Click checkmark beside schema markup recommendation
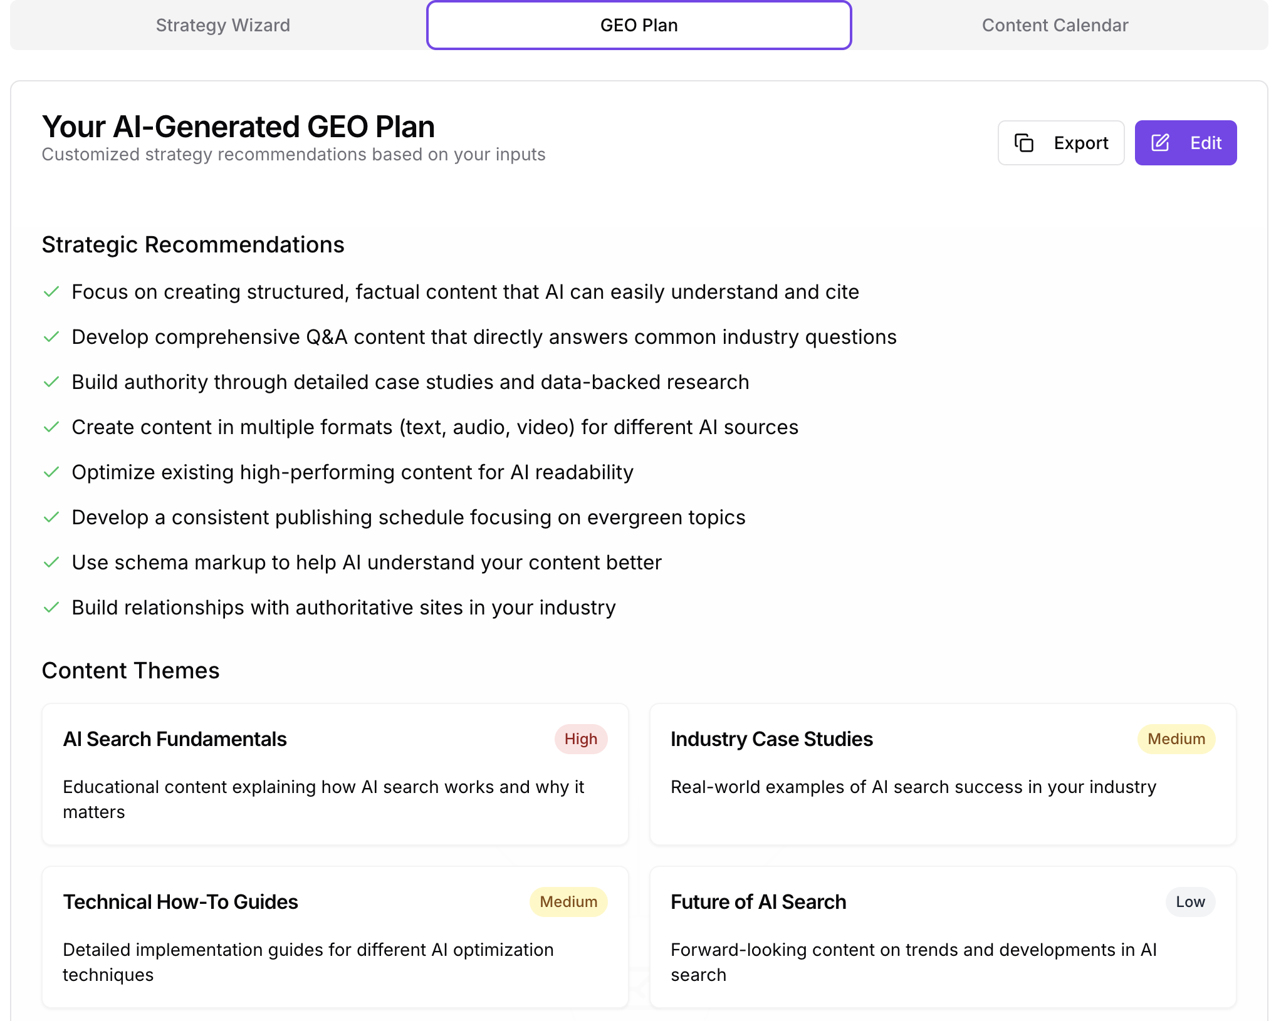1281x1021 pixels. click(x=51, y=562)
